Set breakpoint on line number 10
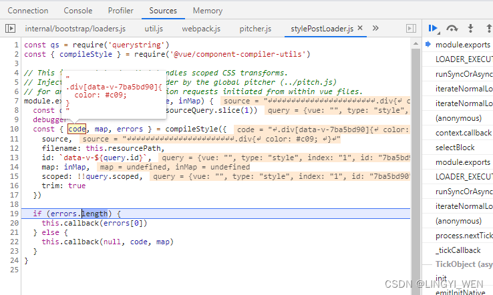This screenshot has width=493, height=295. coord(15,129)
